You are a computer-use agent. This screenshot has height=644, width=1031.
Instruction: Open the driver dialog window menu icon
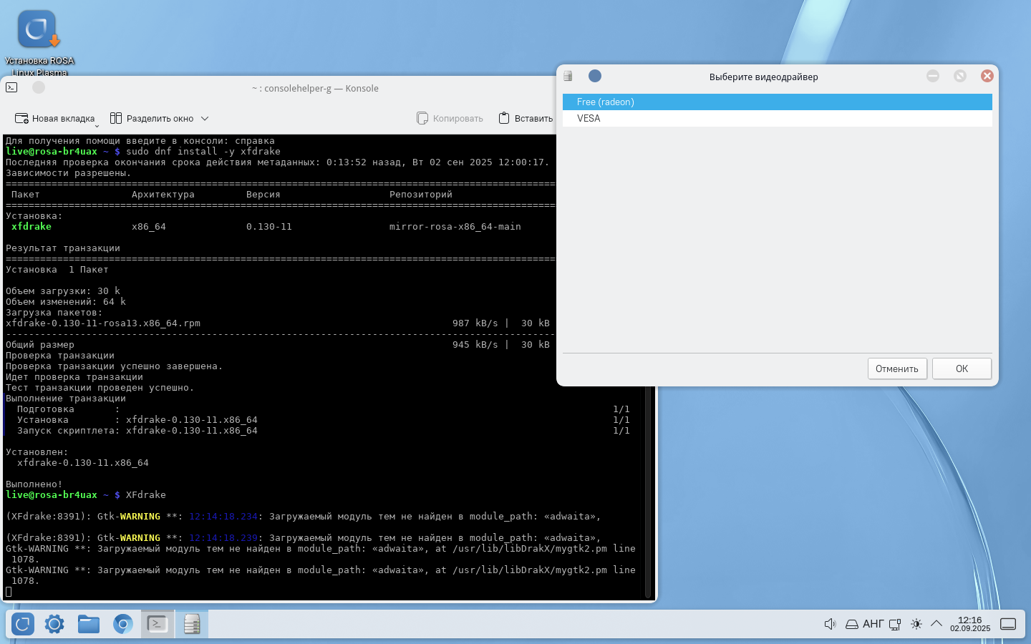568,76
